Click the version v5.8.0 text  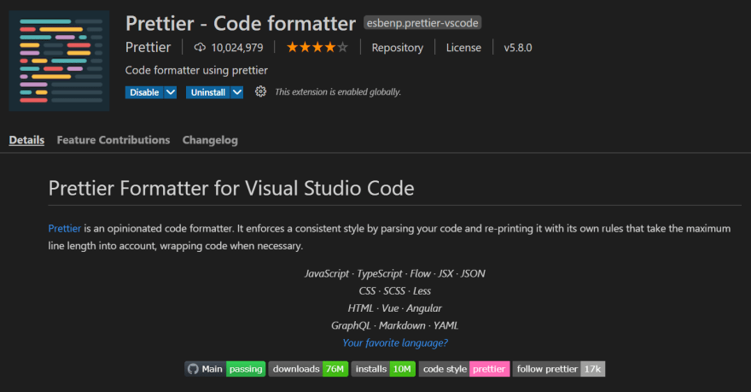point(518,48)
